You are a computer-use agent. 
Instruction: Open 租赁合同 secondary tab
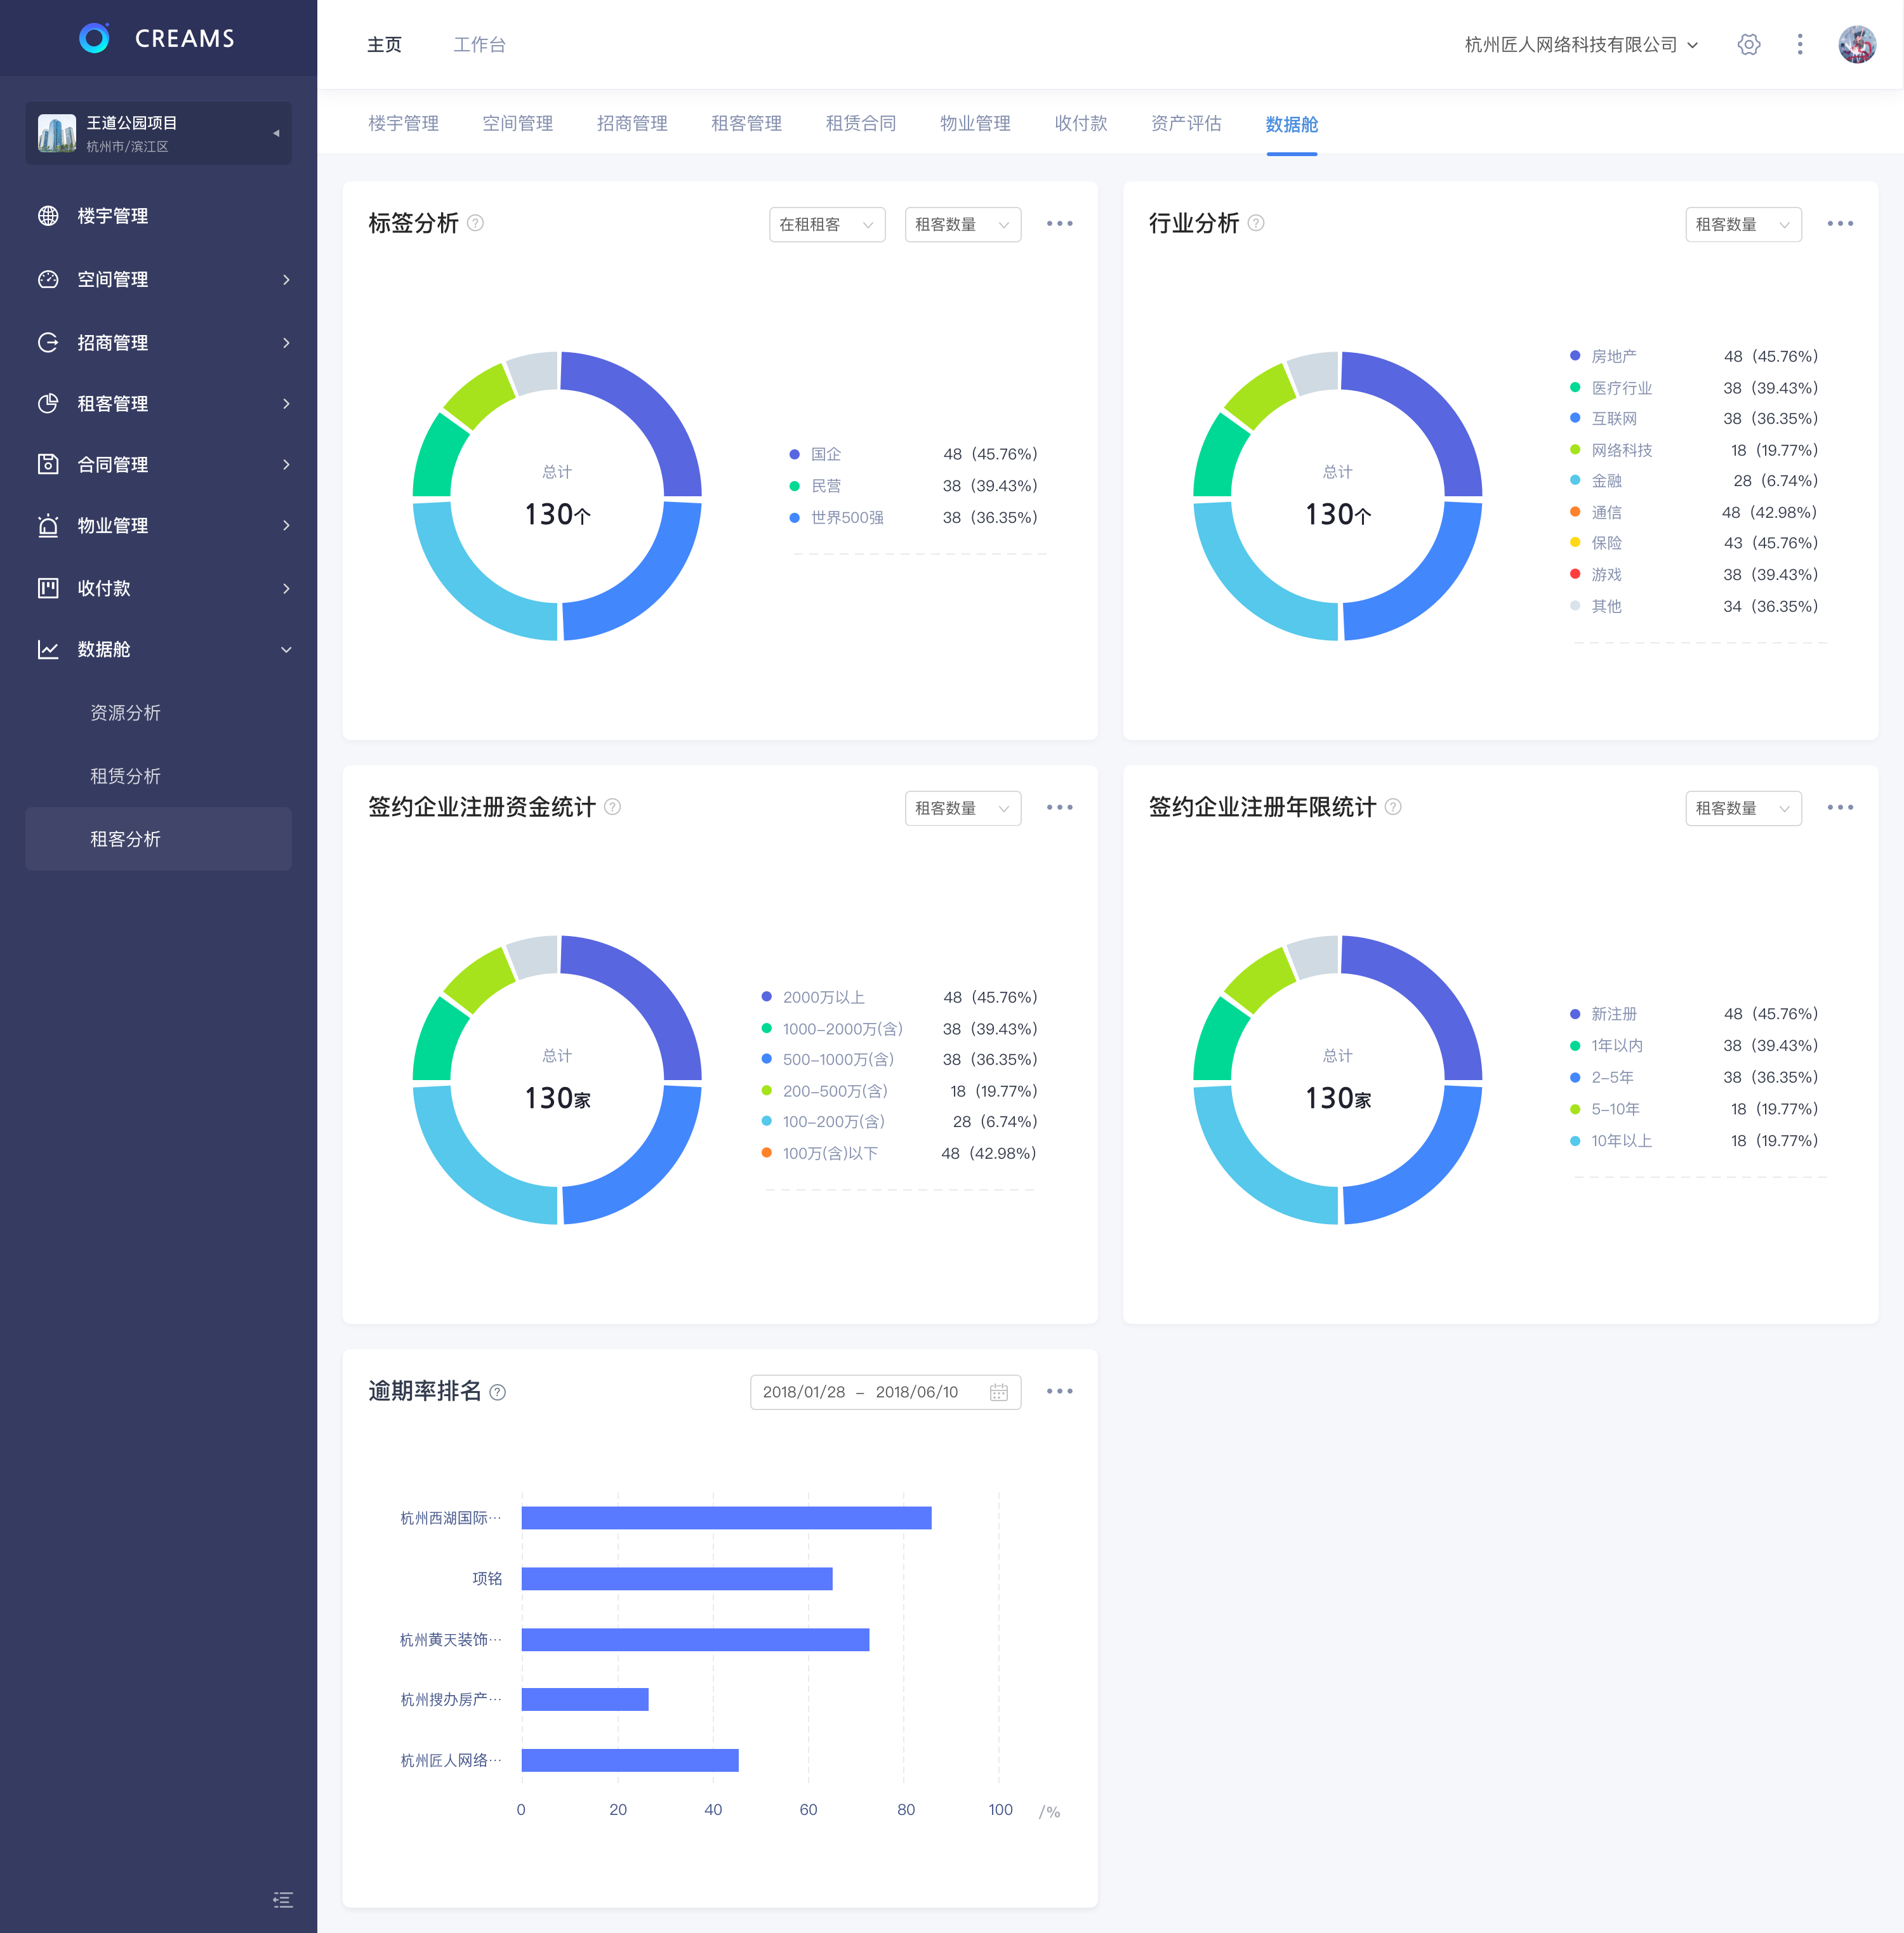click(x=861, y=124)
